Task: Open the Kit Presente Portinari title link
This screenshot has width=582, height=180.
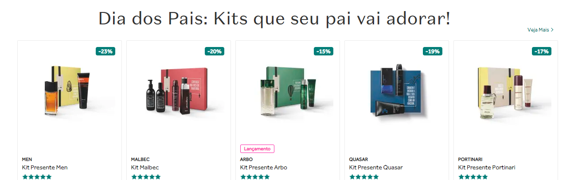Action: 487,168
